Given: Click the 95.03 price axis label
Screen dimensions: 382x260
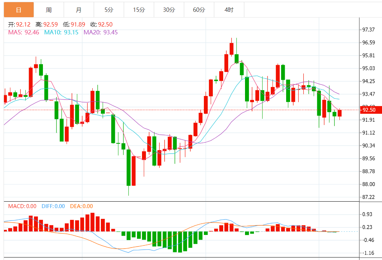Looking at the screenshot, I should pyautogui.click(x=368, y=68).
